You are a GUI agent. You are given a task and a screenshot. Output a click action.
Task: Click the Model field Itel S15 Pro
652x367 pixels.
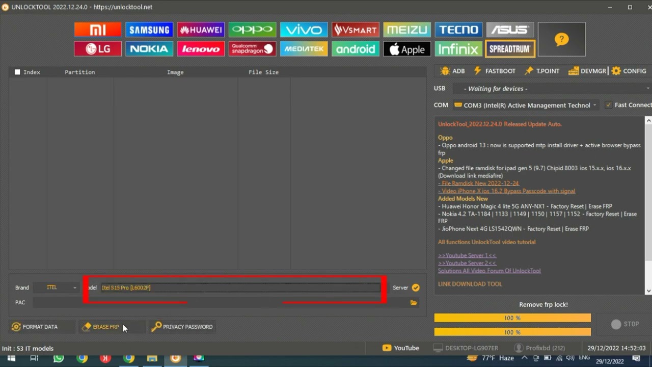(240, 287)
